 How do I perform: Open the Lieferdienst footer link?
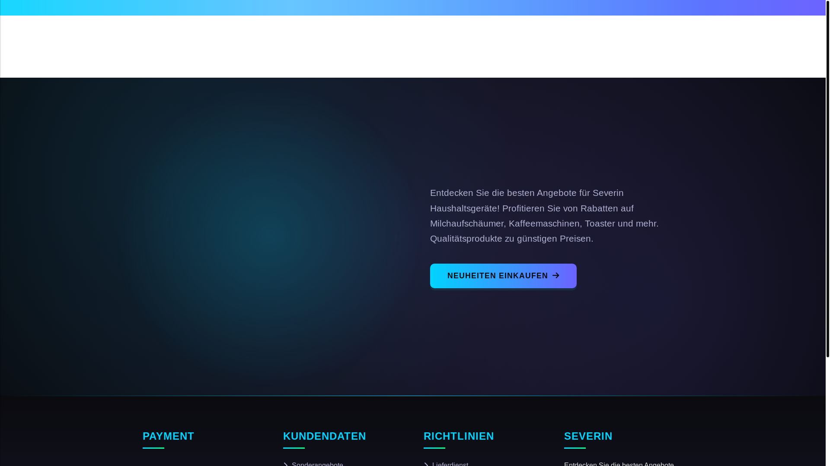(x=450, y=464)
